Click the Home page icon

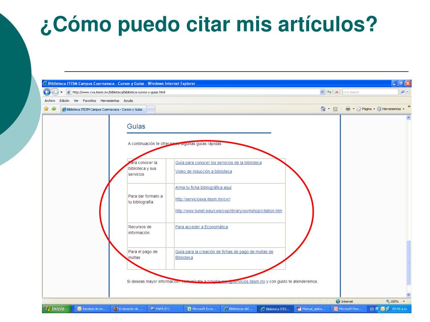[x=323, y=109]
